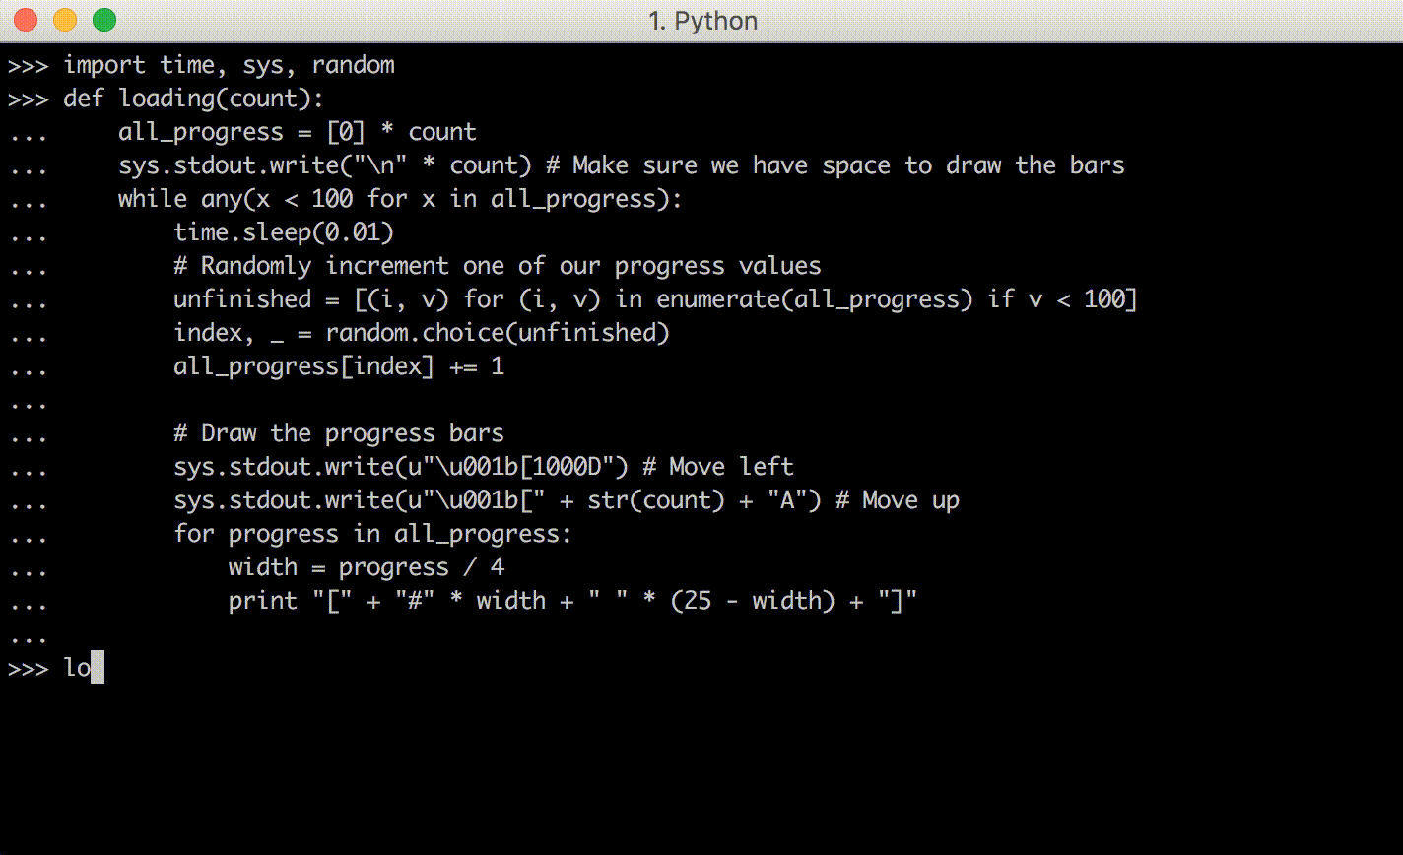Click the yellow minimize button

[64, 19]
